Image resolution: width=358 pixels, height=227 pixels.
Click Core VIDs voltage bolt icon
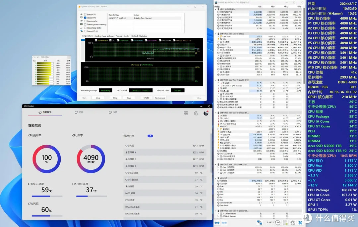221,36
